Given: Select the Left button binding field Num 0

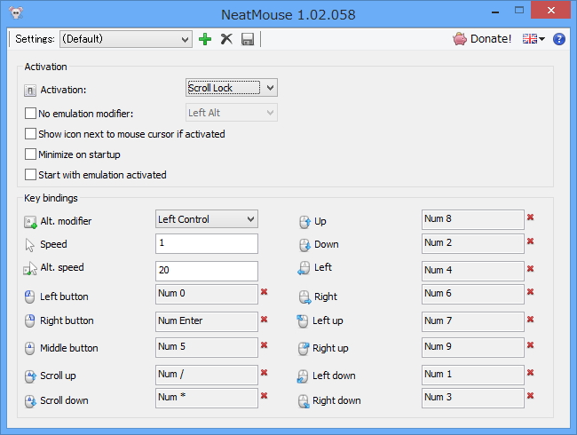Looking at the screenshot, I should [207, 294].
